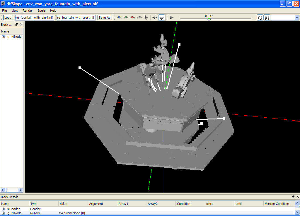Toggle the pressed down-arrow view button
This screenshot has width=300, height=216.
162,18
